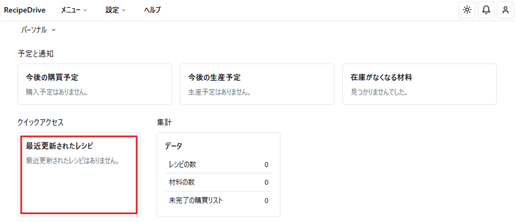Click the chevron next to メニュー
This screenshot has height=222, width=515.
coord(85,10)
